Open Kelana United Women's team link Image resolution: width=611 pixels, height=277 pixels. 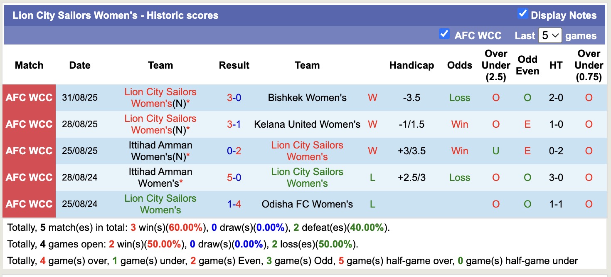coord(307,124)
